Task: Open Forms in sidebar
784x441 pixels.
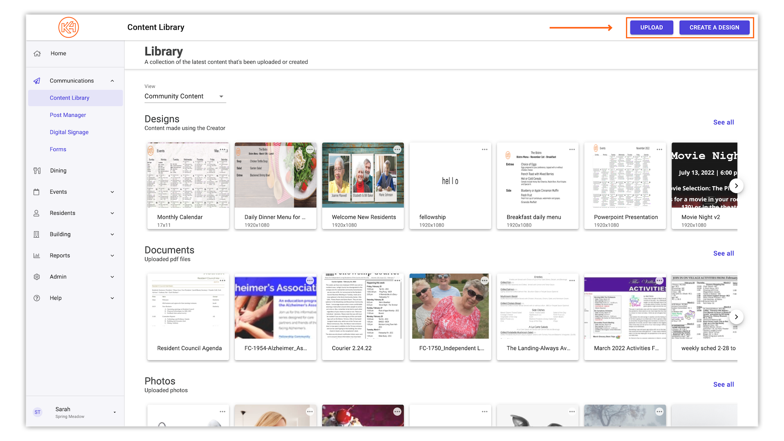Action: 58,149
